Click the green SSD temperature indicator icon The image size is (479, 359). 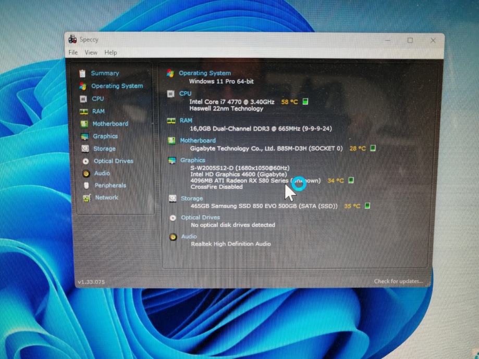pyautogui.click(x=367, y=206)
